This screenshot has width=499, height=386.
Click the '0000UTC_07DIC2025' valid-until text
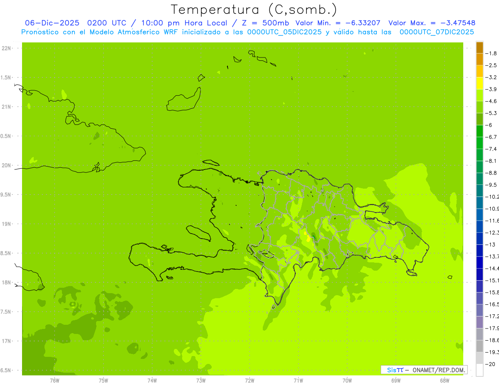(x=437, y=32)
